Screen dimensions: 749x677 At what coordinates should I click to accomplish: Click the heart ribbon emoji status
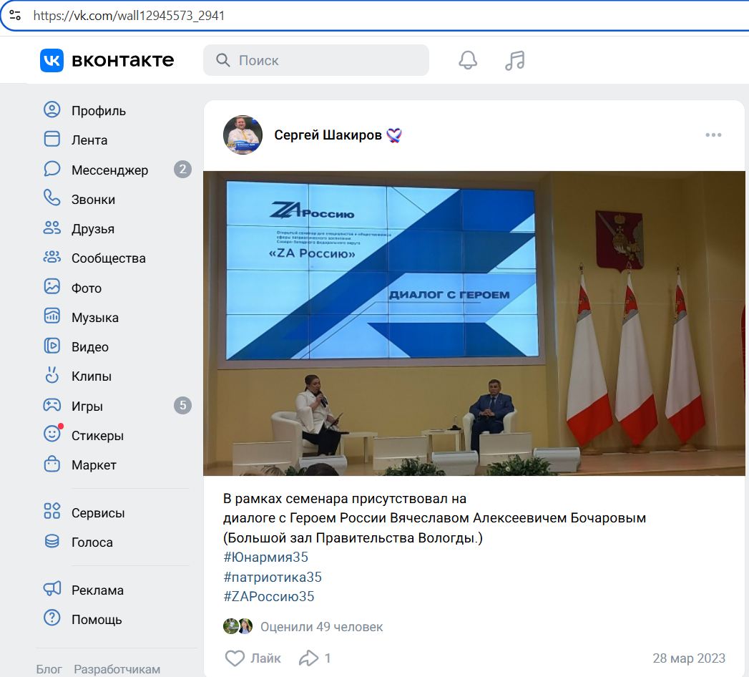point(393,136)
